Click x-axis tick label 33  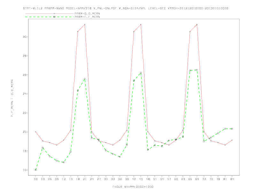(113, 179)
